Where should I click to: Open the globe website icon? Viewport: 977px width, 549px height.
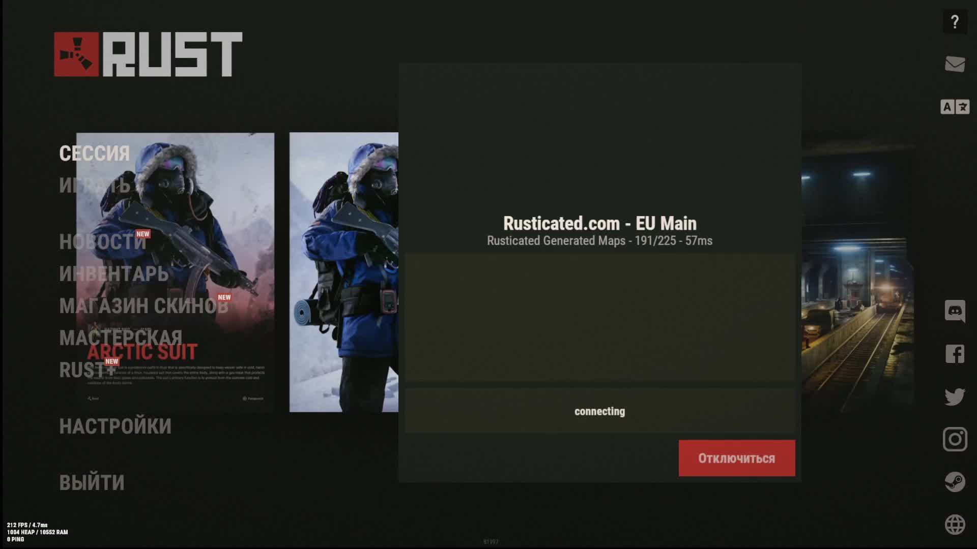pos(955,525)
